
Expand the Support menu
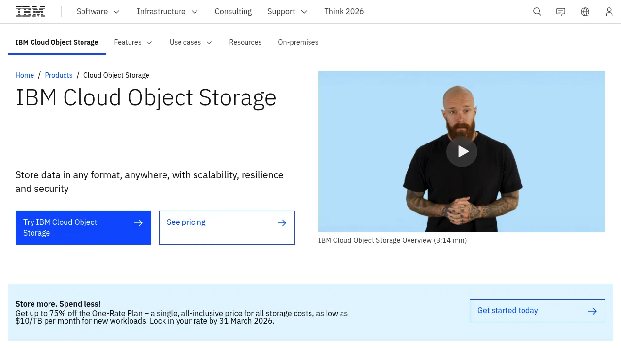click(288, 12)
